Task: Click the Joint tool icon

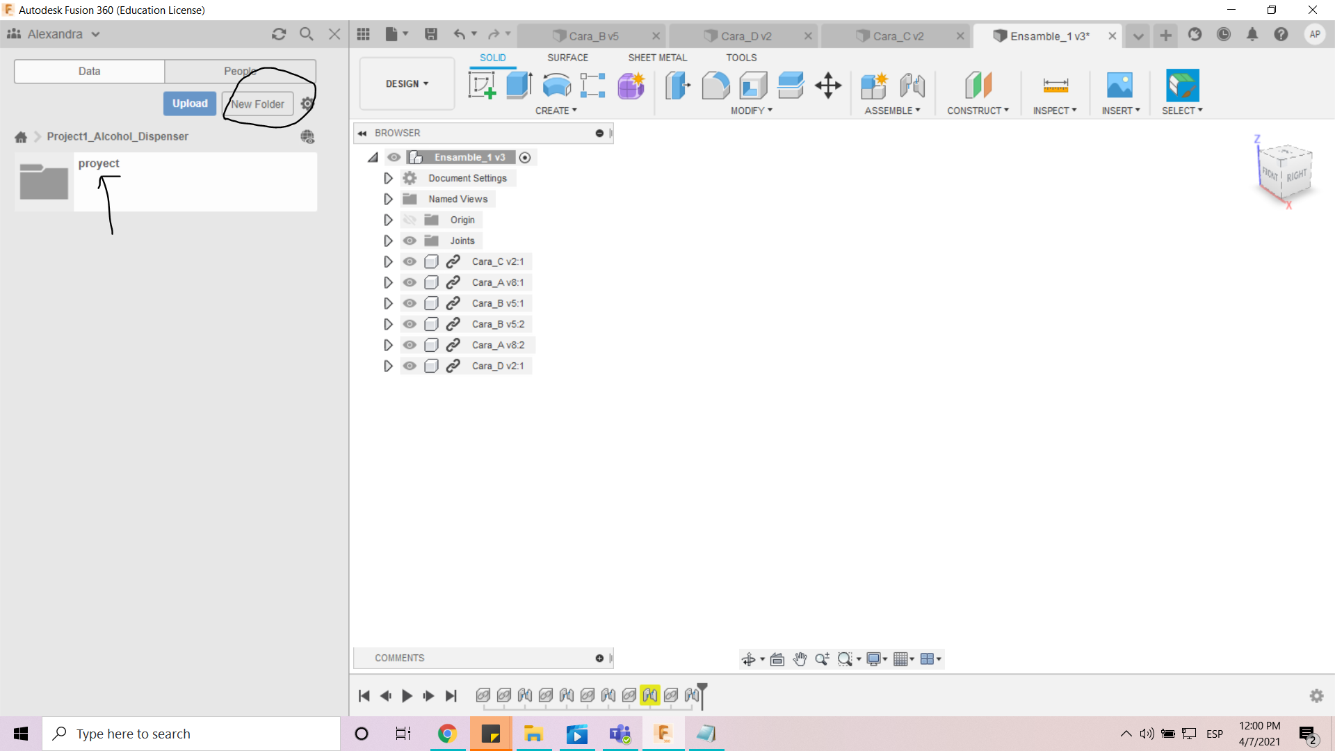Action: point(912,86)
